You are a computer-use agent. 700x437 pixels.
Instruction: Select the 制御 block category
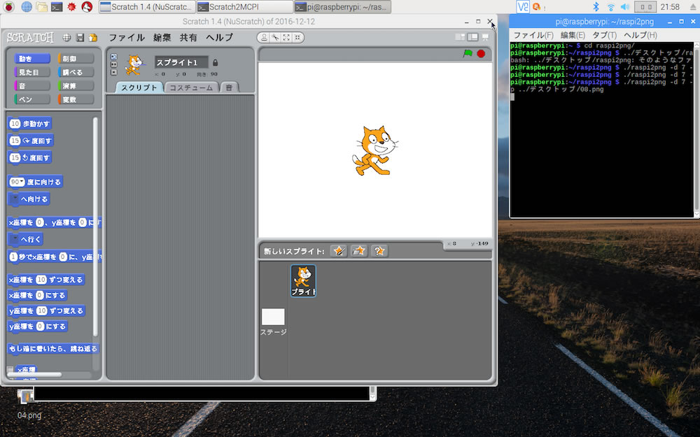(76, 59)
